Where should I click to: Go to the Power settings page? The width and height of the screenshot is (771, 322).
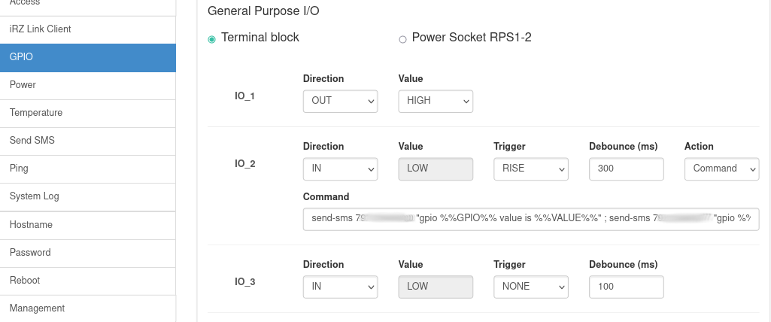point(23,85)
